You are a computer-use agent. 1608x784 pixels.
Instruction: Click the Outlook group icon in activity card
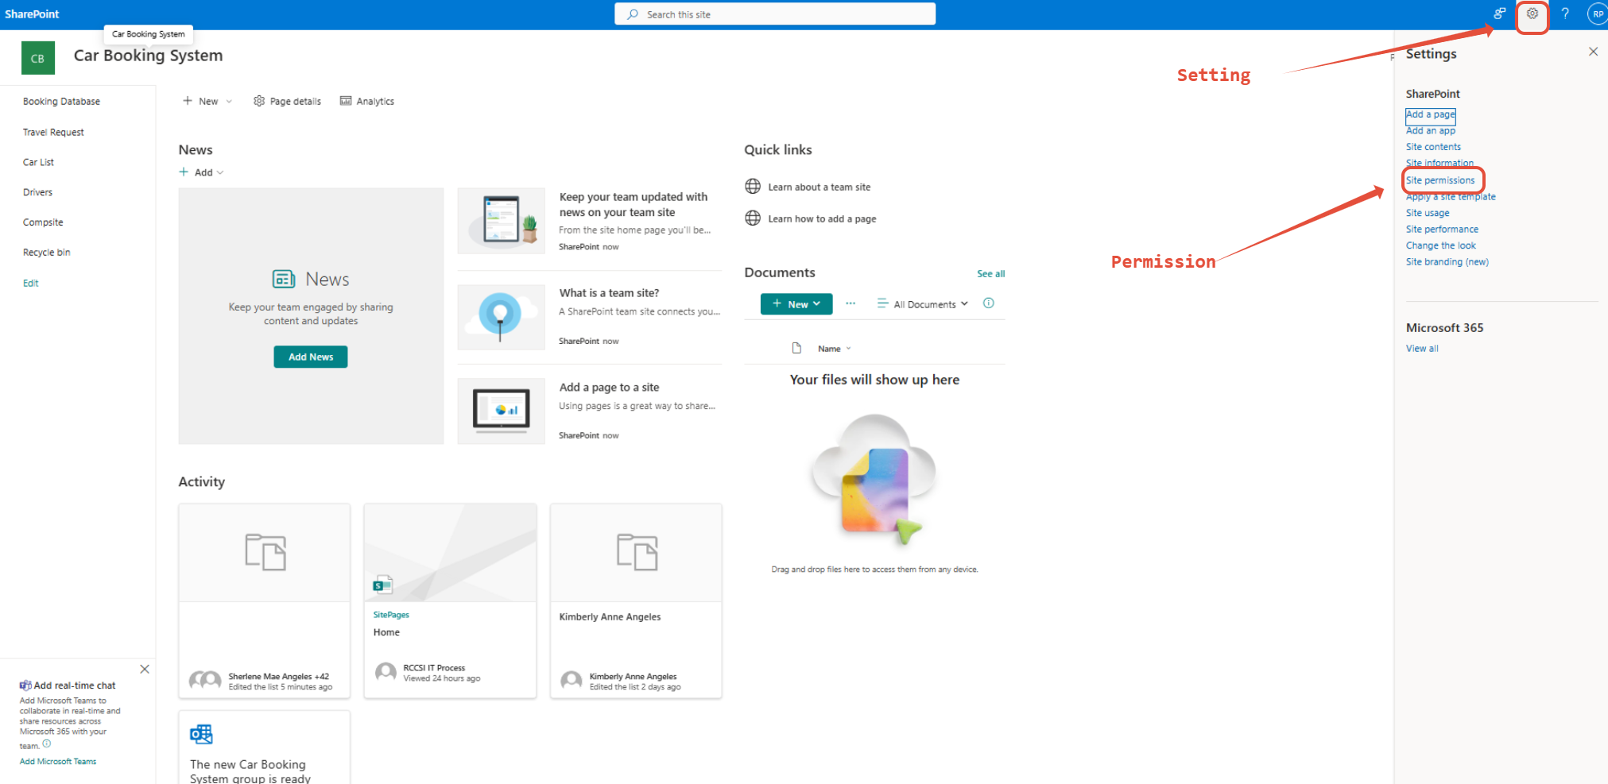click(x=201, y=734)
